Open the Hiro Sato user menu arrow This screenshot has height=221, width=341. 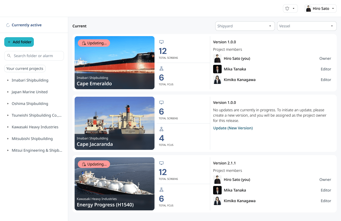(333, 8)
